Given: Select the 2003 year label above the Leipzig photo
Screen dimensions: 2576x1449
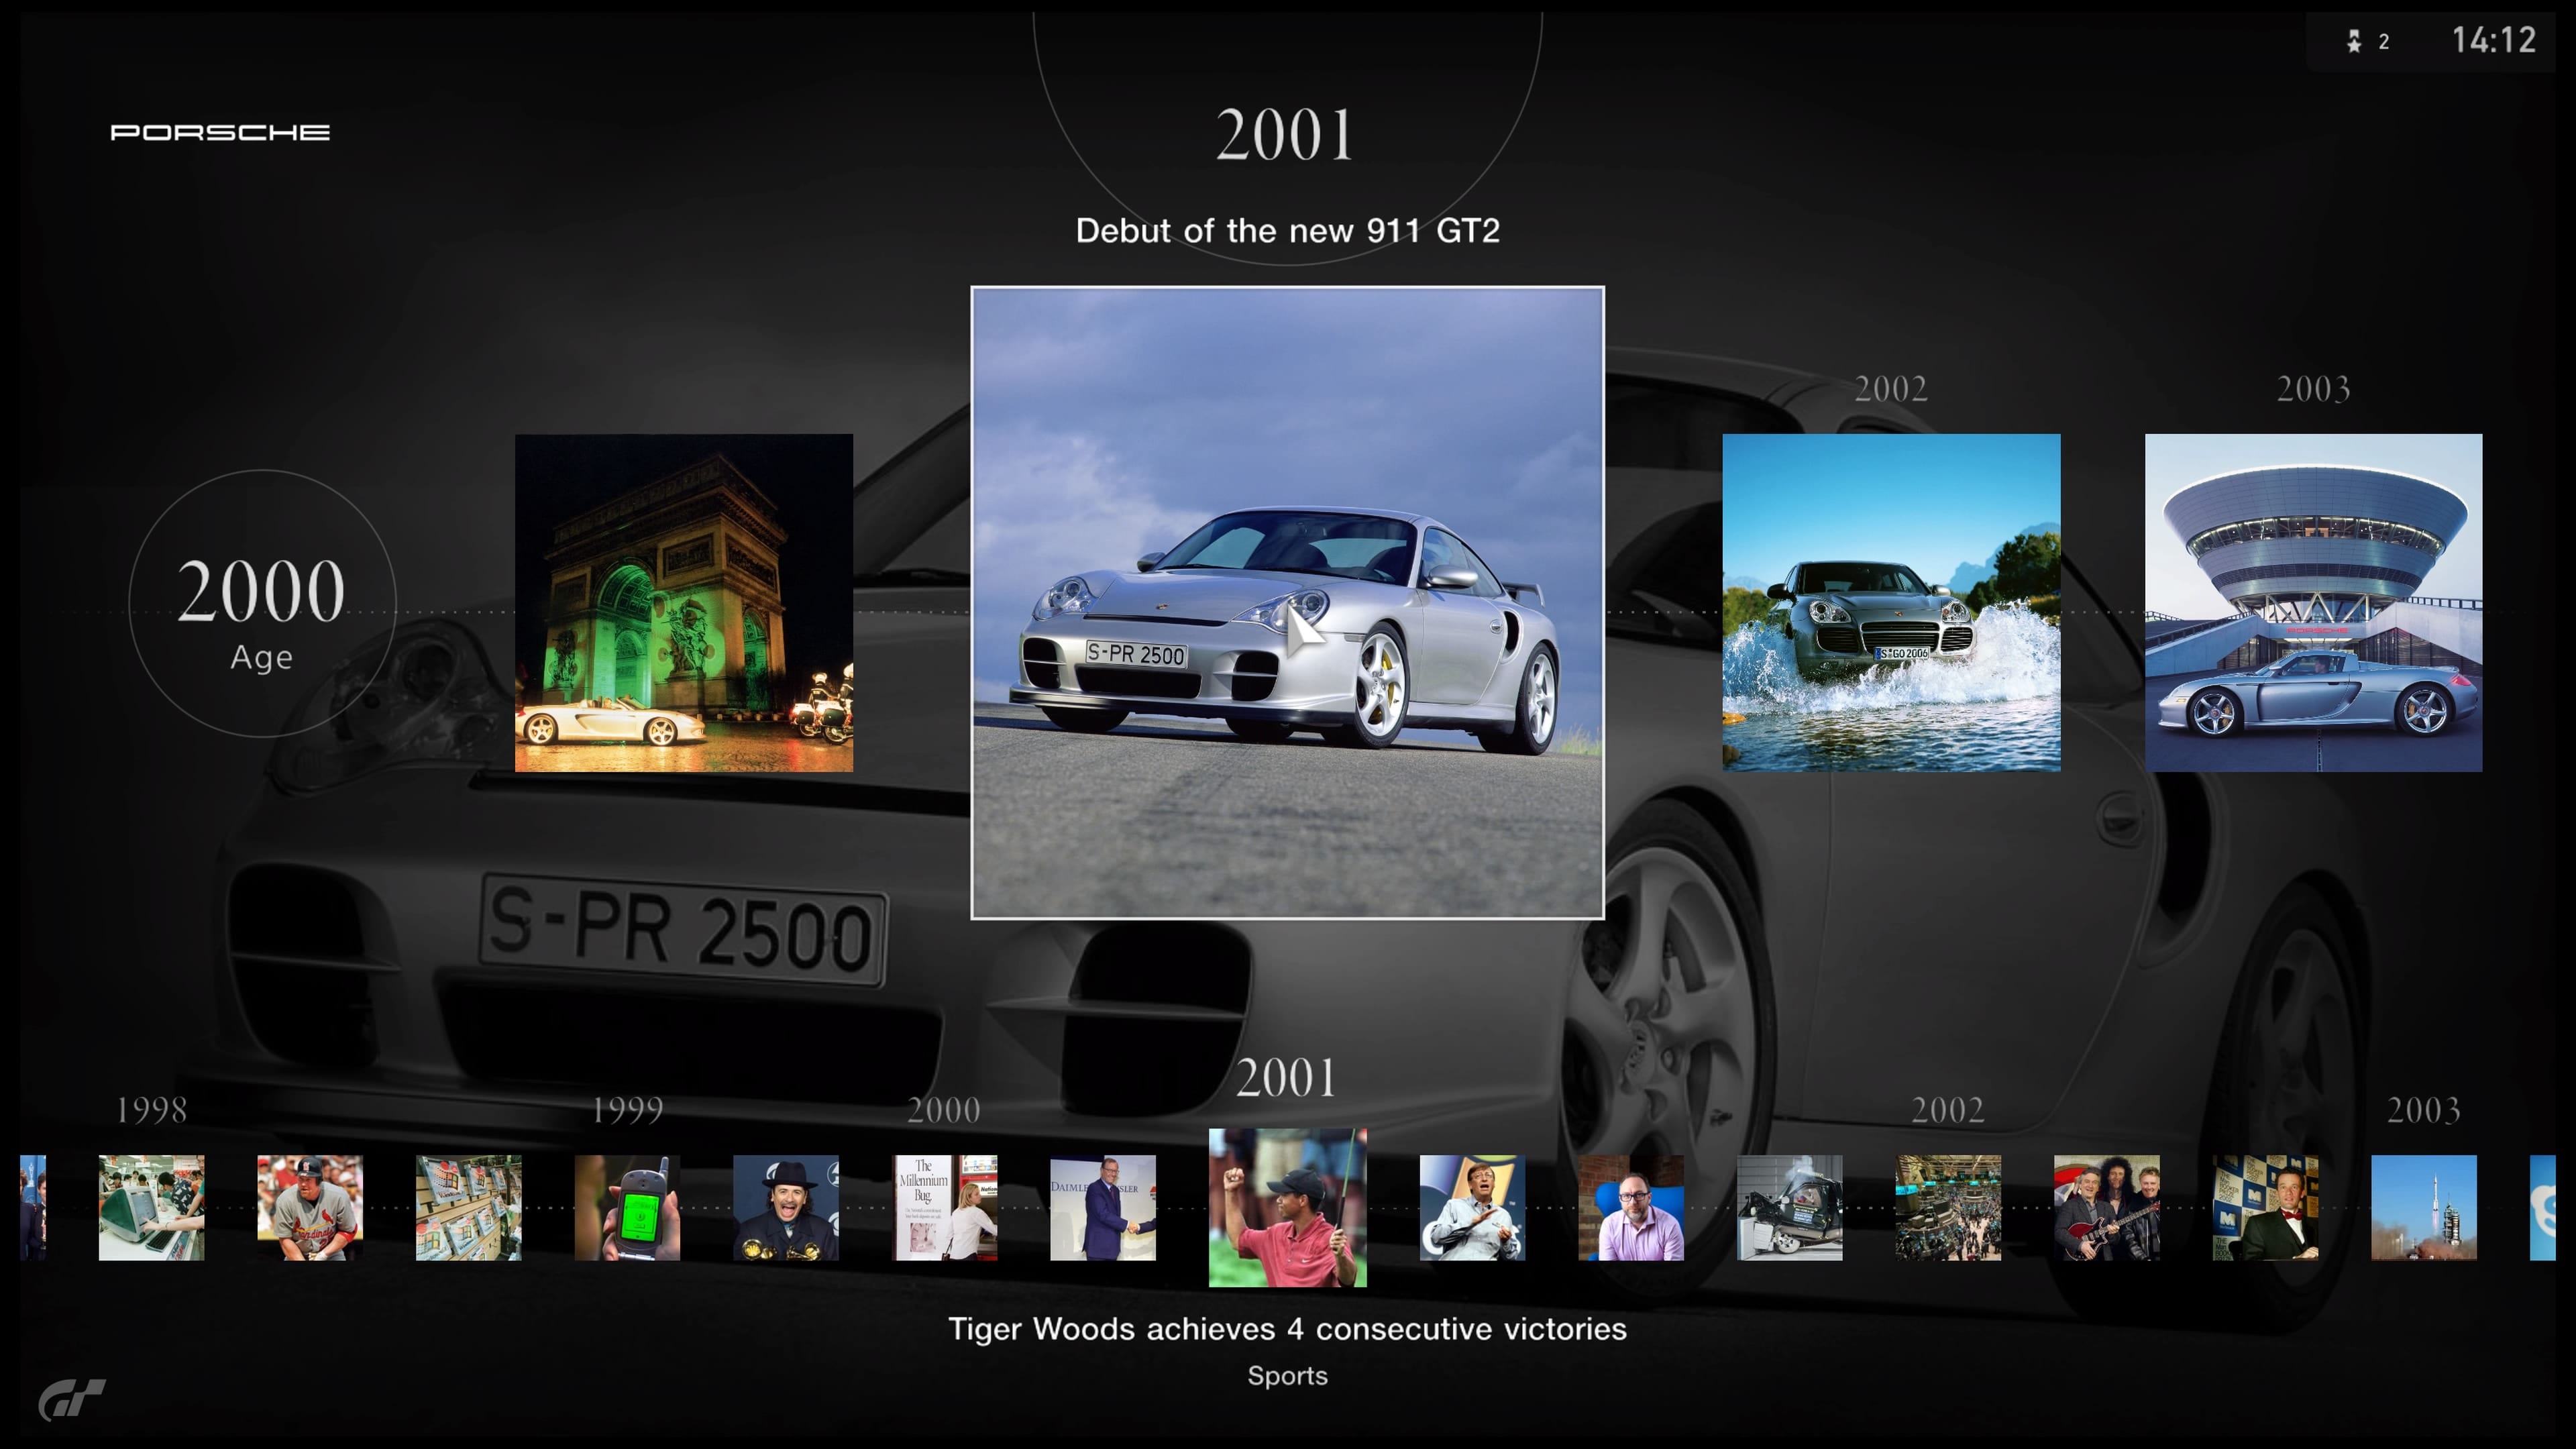Looking at the screenshot, I should point(2313,389).
